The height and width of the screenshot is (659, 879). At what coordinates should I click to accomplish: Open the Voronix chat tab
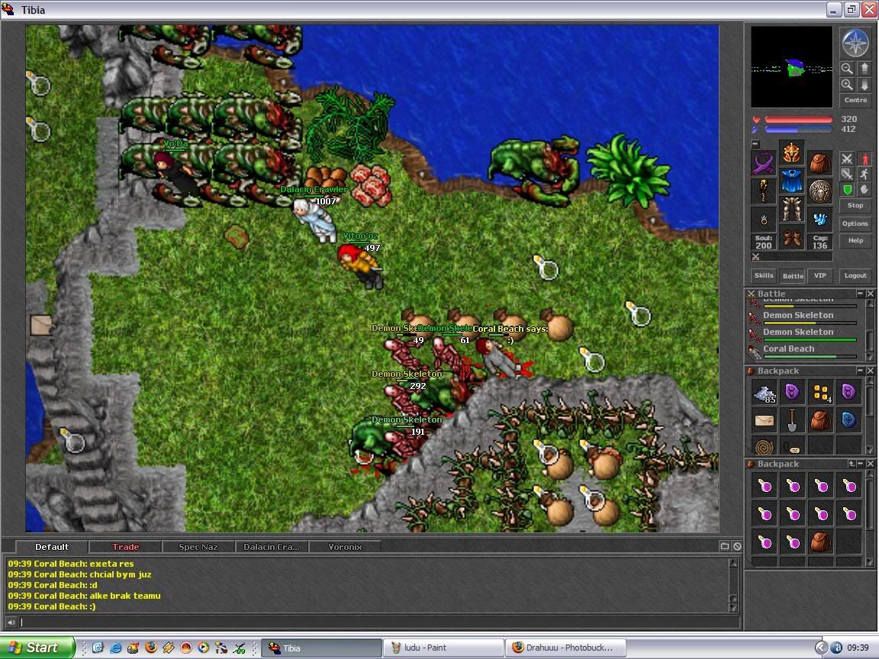click(x=345, y=546)
